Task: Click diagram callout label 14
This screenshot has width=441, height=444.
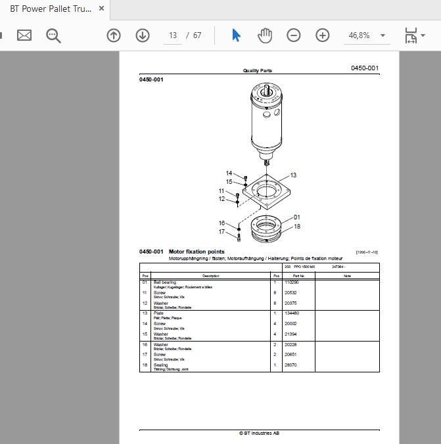Action: (229, 173)
